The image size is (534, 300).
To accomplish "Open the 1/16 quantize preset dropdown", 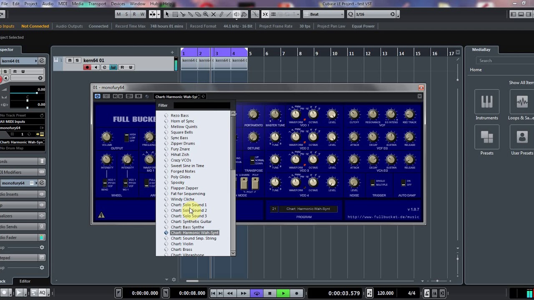I will 375,14.
